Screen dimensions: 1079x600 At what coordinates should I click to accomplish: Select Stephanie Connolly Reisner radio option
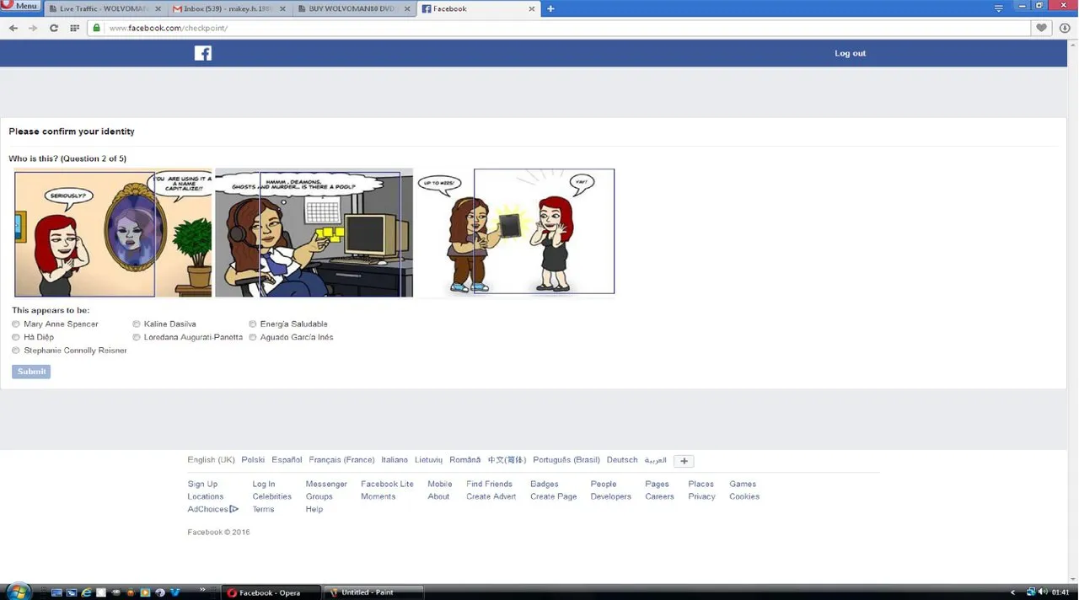tap(16, 351)
